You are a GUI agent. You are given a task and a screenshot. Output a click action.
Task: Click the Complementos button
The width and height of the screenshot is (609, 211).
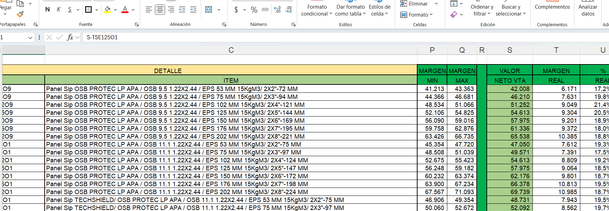pos(552,7)
